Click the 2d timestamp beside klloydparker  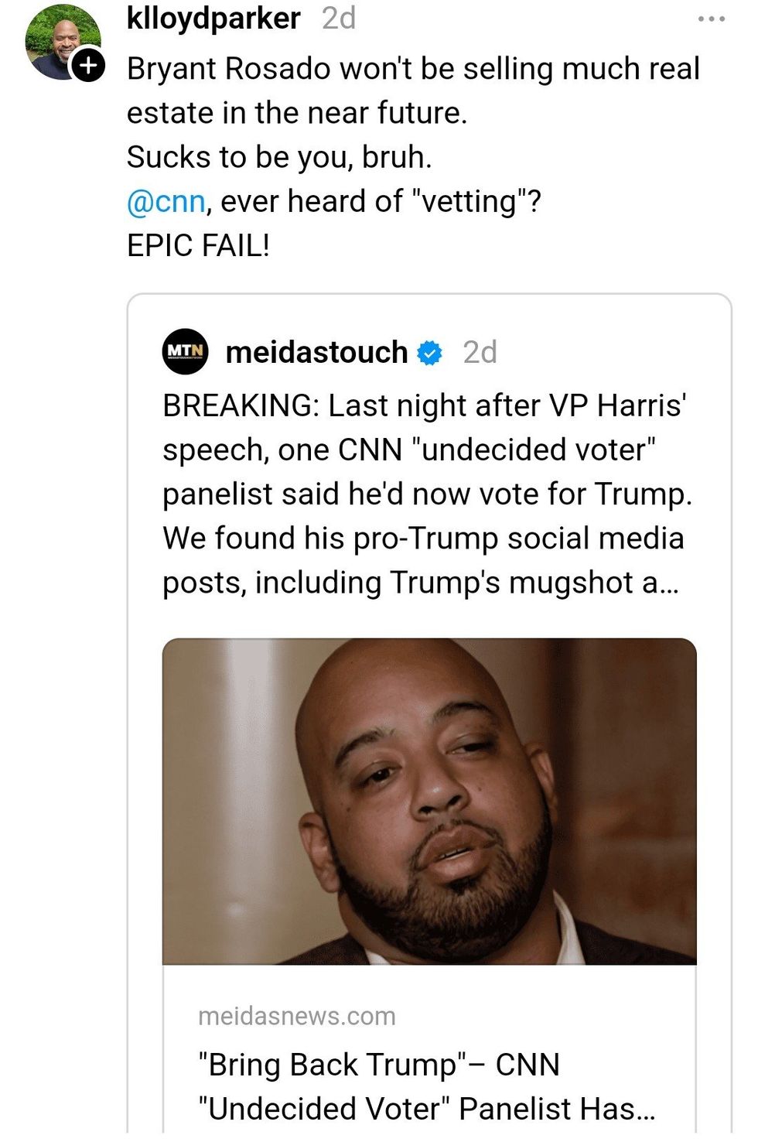339,18
